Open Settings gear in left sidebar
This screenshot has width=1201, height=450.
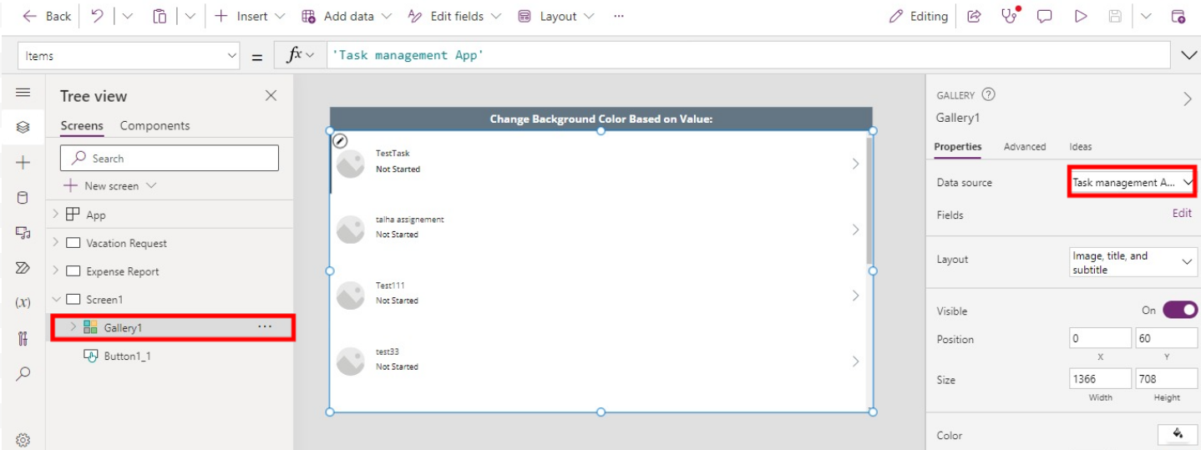point(23,440)
